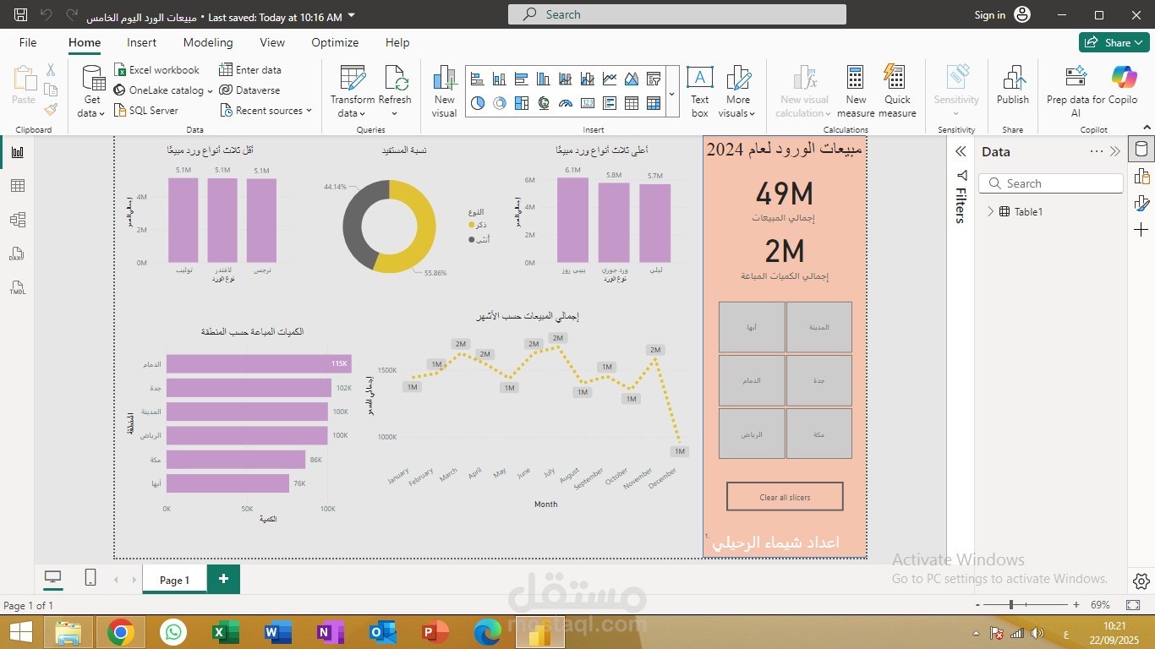This screenshot has width=1155, height=649.
Task: Expand the Filters pane
Action: click(x=961, y=151)
